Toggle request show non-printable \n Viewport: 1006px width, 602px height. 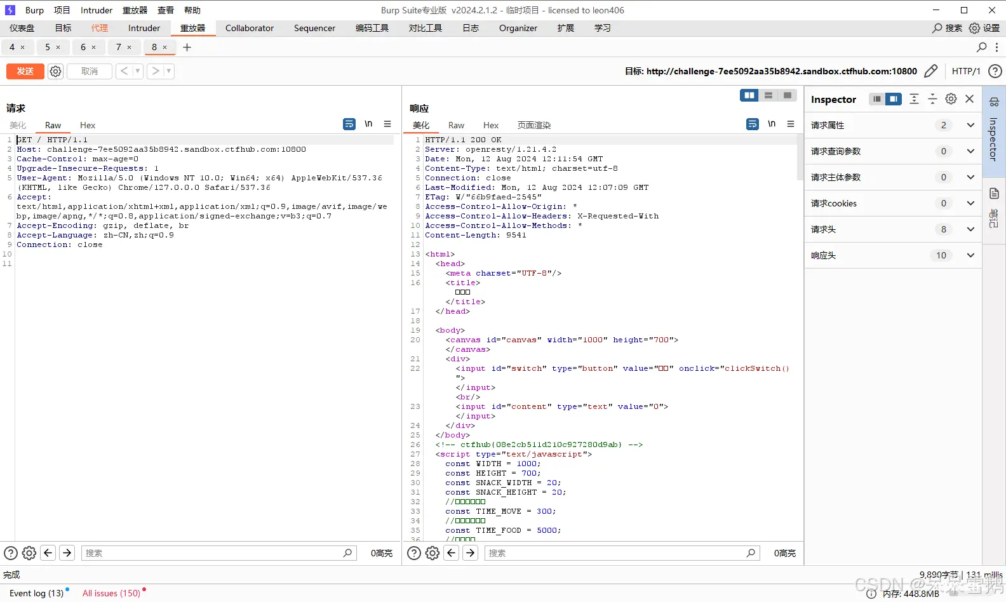(x=368, y=124)
